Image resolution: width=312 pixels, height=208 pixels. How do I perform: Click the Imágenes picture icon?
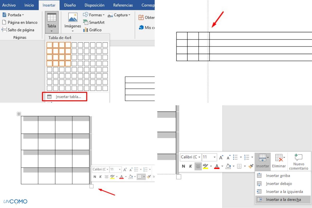(73, 18)
